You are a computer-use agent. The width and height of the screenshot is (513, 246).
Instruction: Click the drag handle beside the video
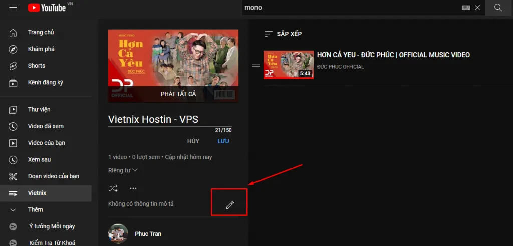pyautogui.click(x=256, y=65)
